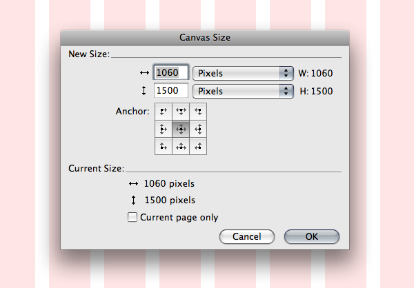Select the center anchor position
Screen dimensions: 414x288
(181, 130)
